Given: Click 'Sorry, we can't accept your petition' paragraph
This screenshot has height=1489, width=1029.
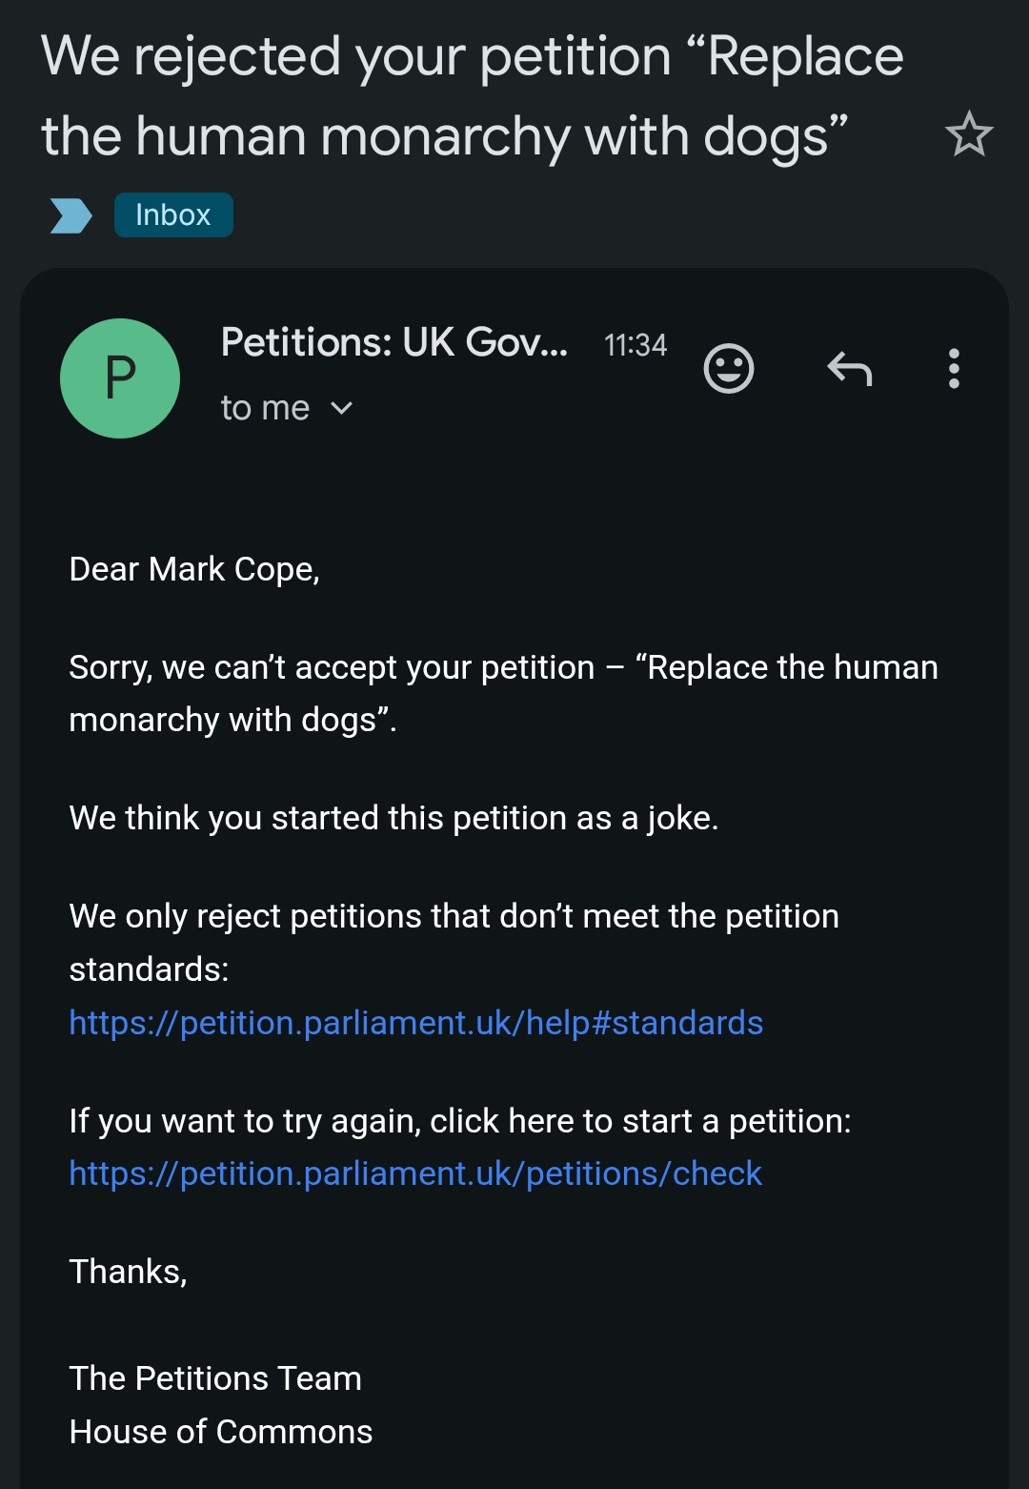Looking at the screenshot, I should [x=503, y=693].
